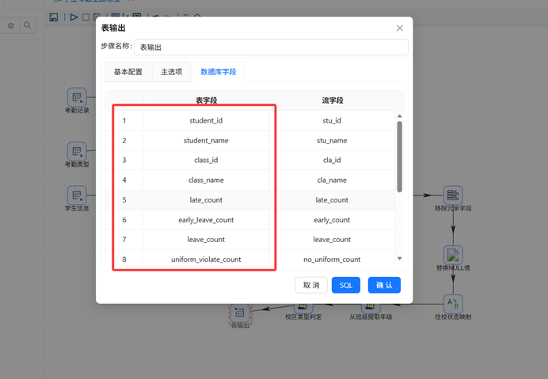This screenshot has width=548, height=379.
Task: Select table field student_name
Action: tap(206, 140)
